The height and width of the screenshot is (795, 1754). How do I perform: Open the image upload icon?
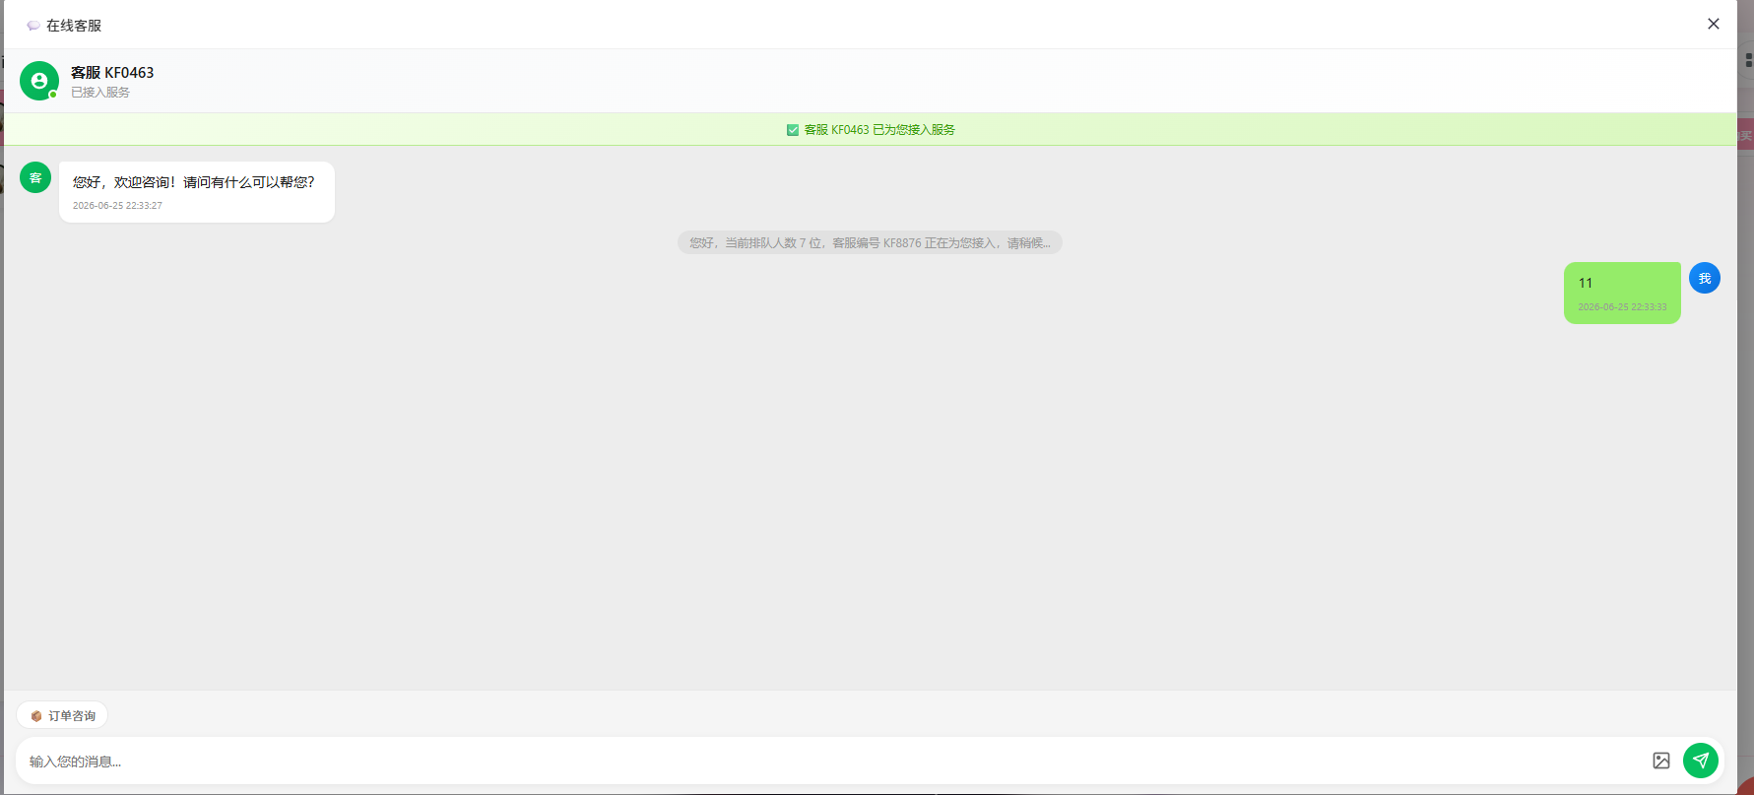click(1661, 761)
